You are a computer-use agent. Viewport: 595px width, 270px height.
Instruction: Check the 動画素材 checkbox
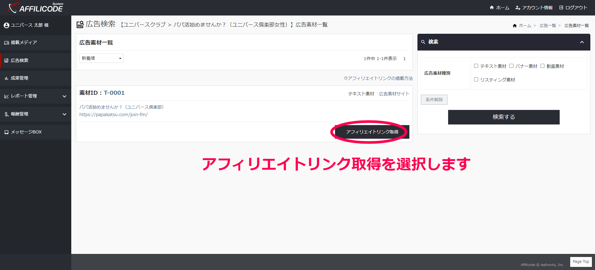pos(542,66)
